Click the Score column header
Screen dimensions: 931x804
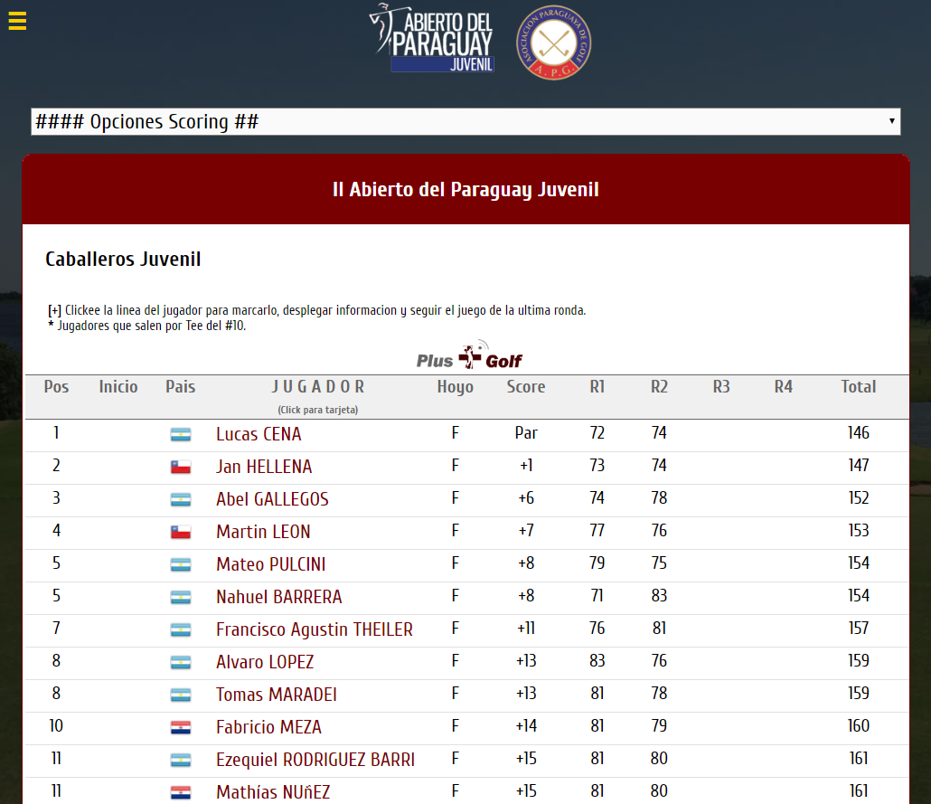tap(525, 387)
